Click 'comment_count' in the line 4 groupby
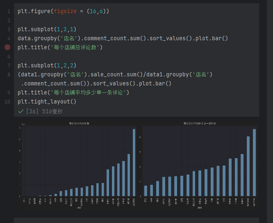273x223 pixels. [105, 38]
